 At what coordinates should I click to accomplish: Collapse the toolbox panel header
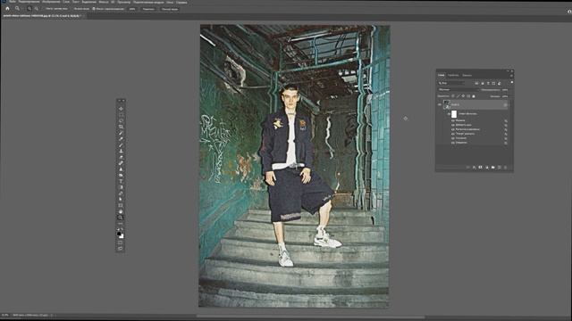119,101
